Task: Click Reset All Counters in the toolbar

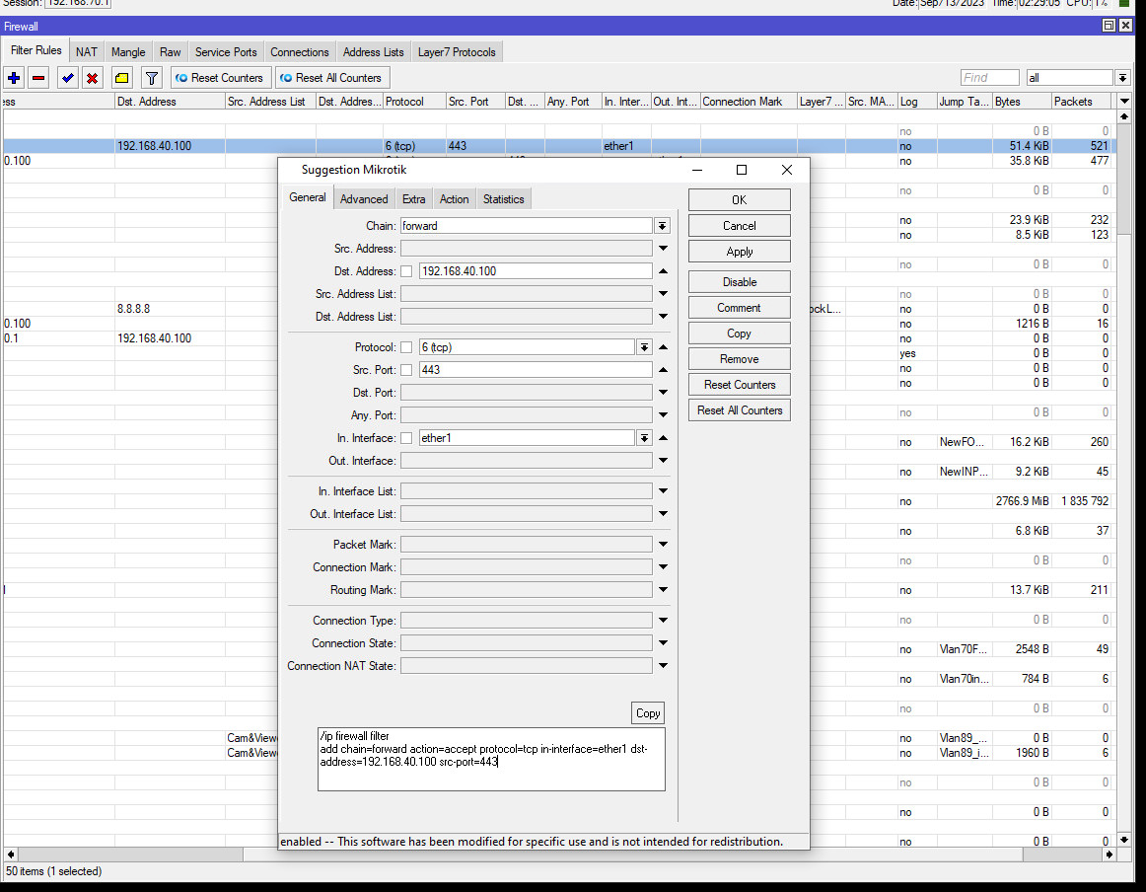Action: click(330, 78)
